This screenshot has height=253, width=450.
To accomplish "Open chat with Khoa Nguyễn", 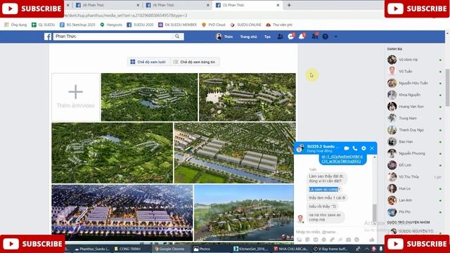I will 415,95.
